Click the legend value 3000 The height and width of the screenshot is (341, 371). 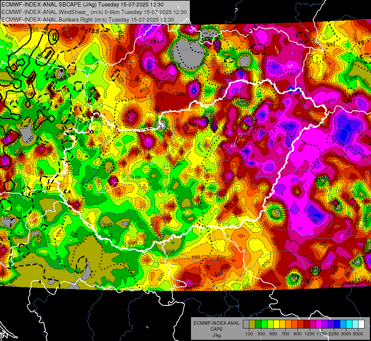point(346,334)
